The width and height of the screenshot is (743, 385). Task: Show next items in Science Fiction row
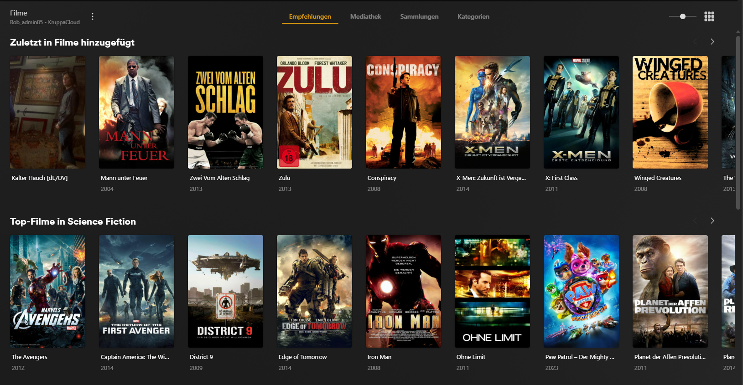(712, 221)
